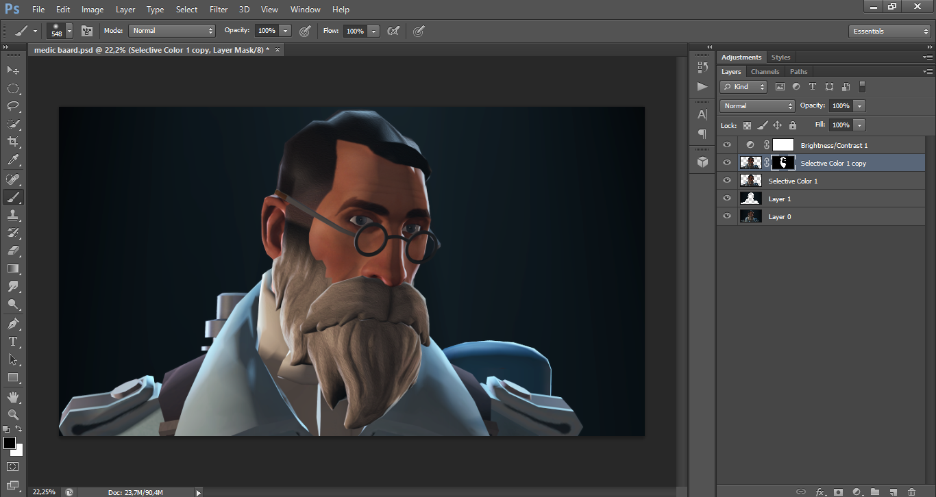Click the zoom percentage field in status bar

pyautogui.click(x=45, y=492)
